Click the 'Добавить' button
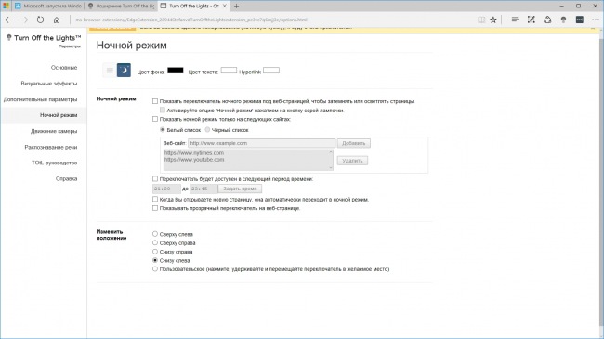Viewport: 604px width, 339px height. 354,143
